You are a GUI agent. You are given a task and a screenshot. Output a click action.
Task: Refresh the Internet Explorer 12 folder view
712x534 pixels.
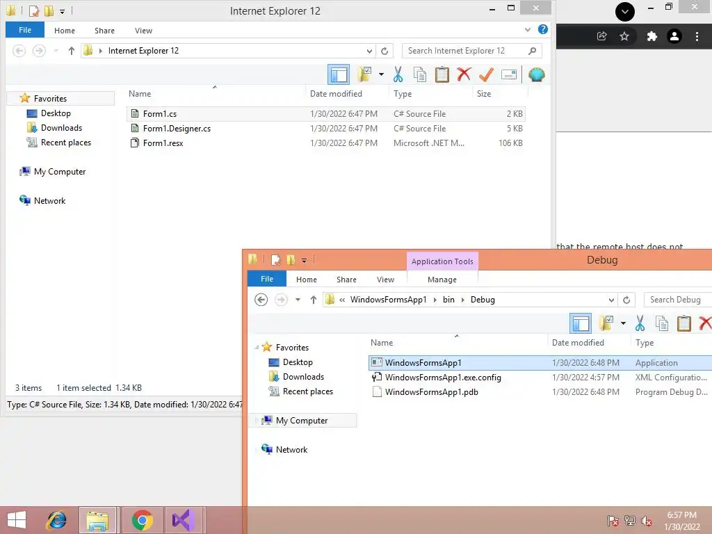click(385, 51)
